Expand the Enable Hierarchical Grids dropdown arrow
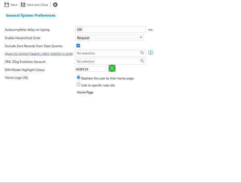241x183 pixels. click(x=141, y=37)
